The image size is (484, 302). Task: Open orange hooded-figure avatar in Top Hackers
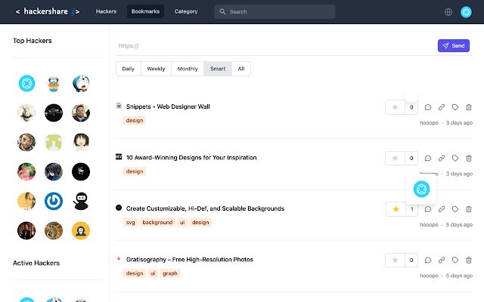pyautogui.click(x=81, y=230)
